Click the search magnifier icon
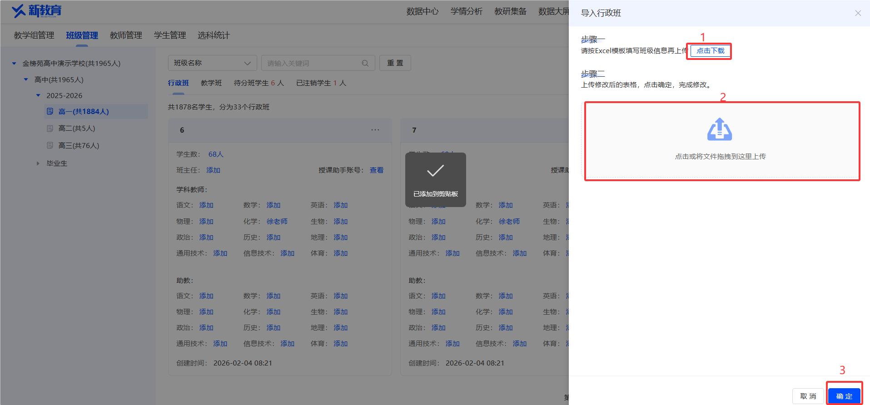 pyautogui.click(x=365, y=63)
